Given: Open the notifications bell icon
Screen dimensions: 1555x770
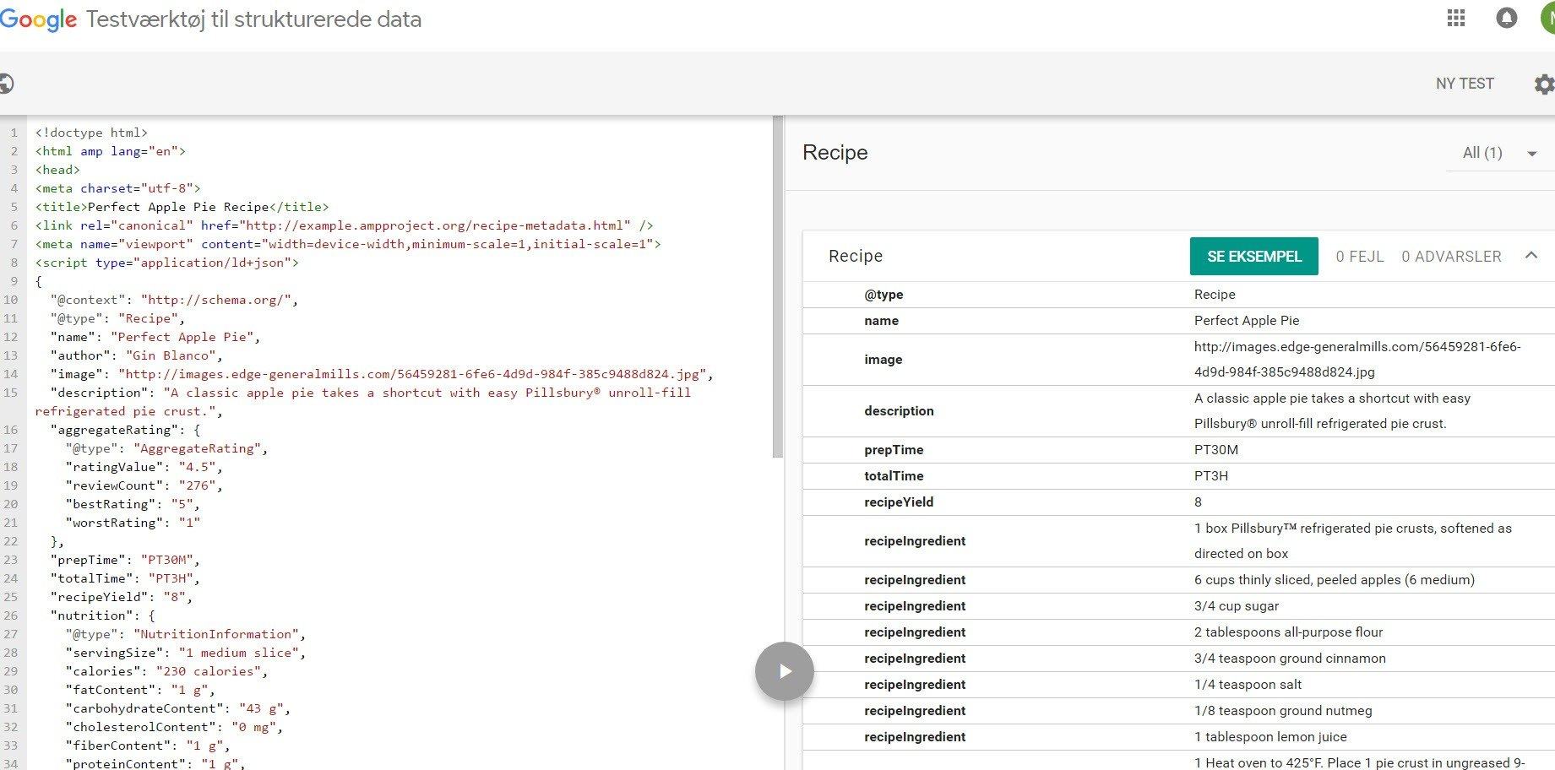Looking at the screenshot, I should (1507, 18).
